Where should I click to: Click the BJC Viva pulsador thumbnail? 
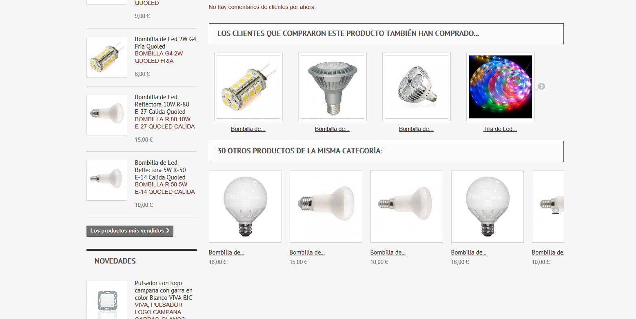(107, 300)
